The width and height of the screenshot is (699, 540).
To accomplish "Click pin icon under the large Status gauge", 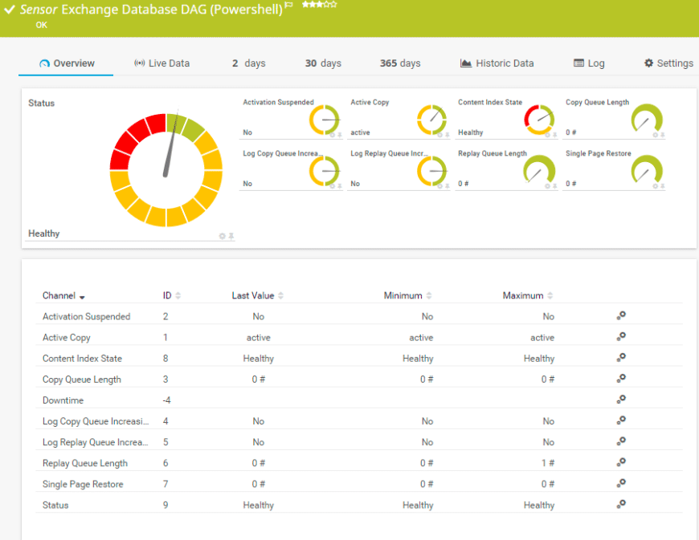I will click(231, 236).
